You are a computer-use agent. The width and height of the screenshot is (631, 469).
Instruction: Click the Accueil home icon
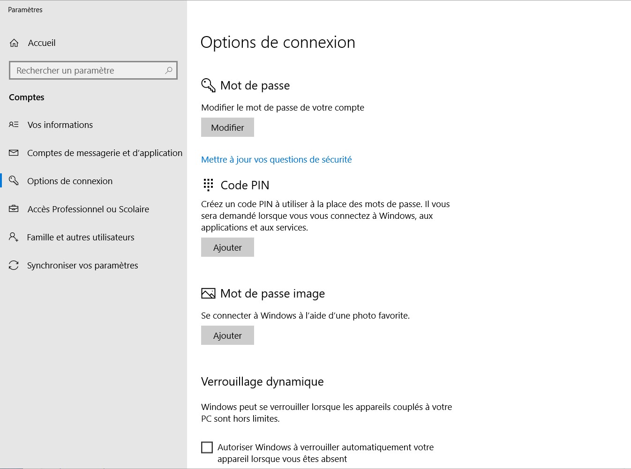(x=14, y=43)
